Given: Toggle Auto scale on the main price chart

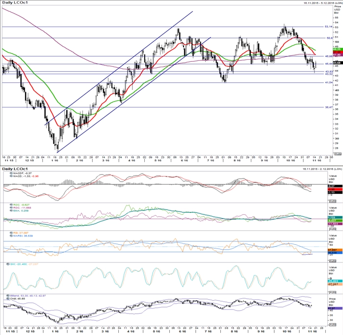Looking at the screenshot, I should [x=338, y=154].
